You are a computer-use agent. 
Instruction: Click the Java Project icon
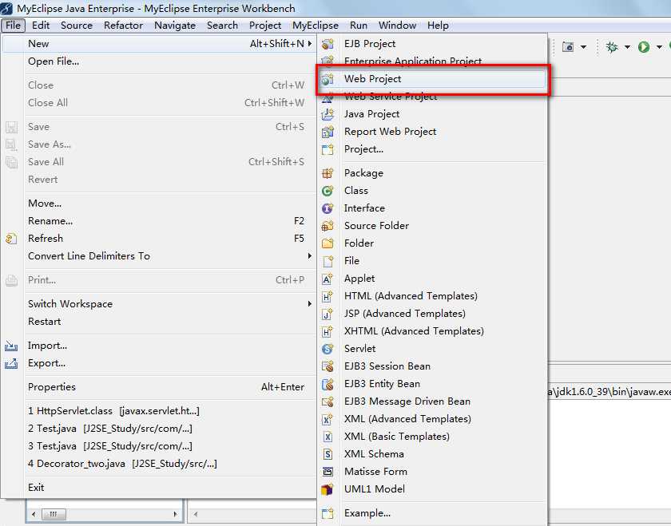click(328, 114)
